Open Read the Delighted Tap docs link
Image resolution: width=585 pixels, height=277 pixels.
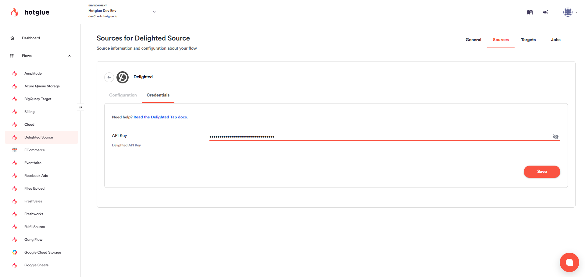(161, 117)
